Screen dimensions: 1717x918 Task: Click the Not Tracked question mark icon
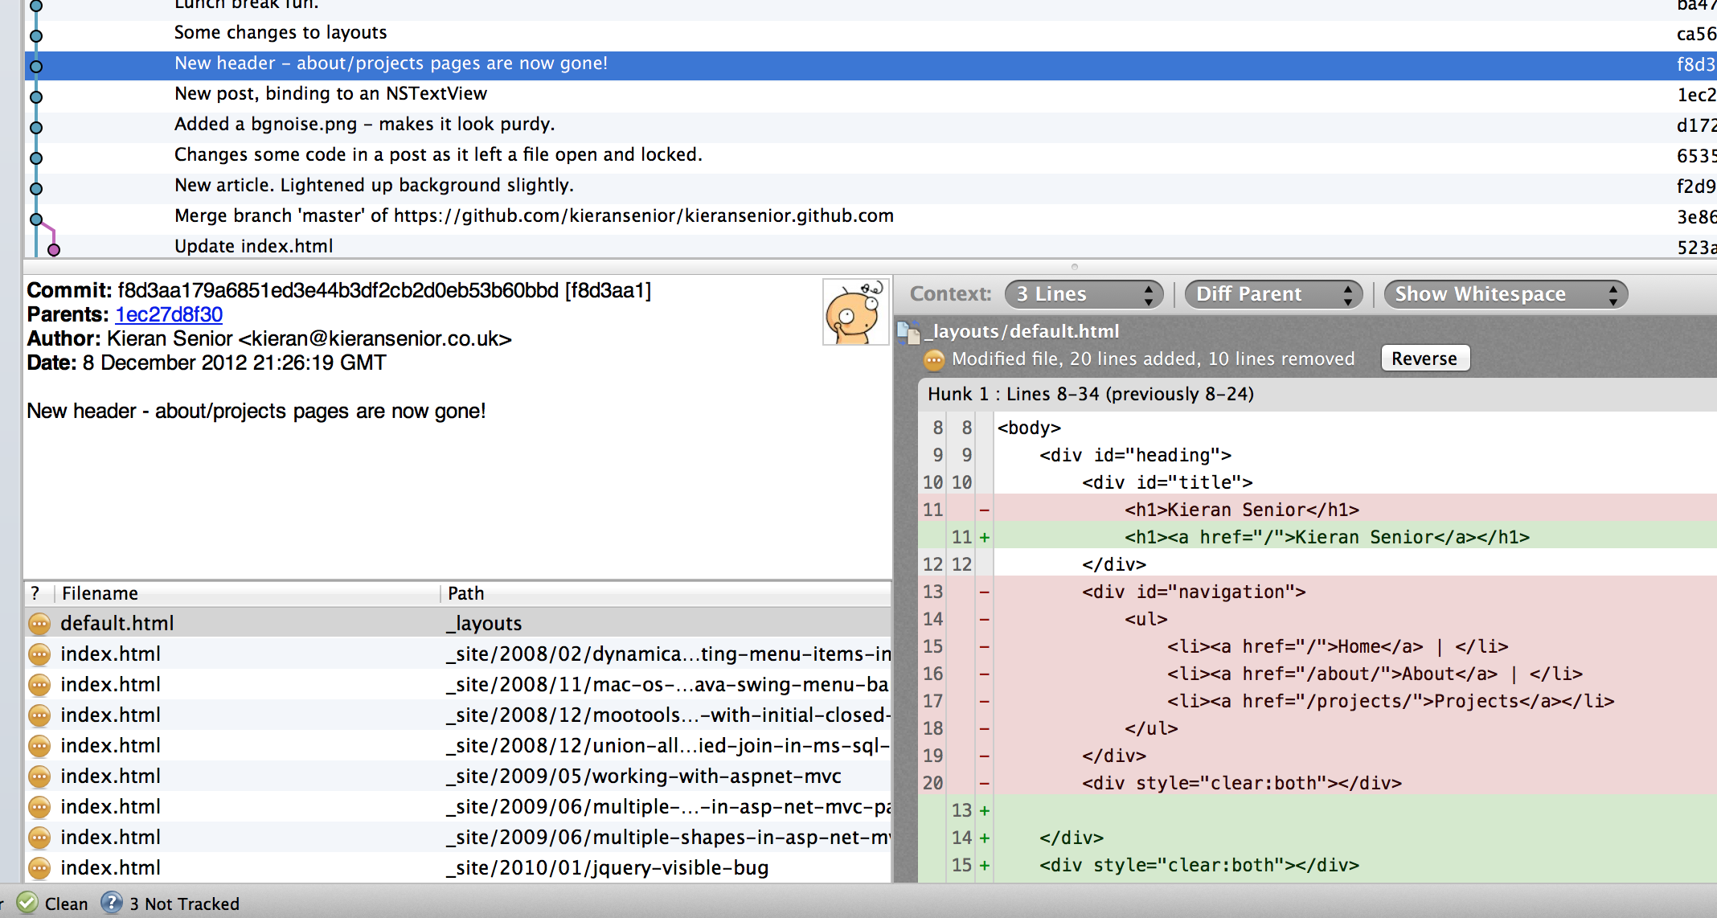tap(112, 903)
